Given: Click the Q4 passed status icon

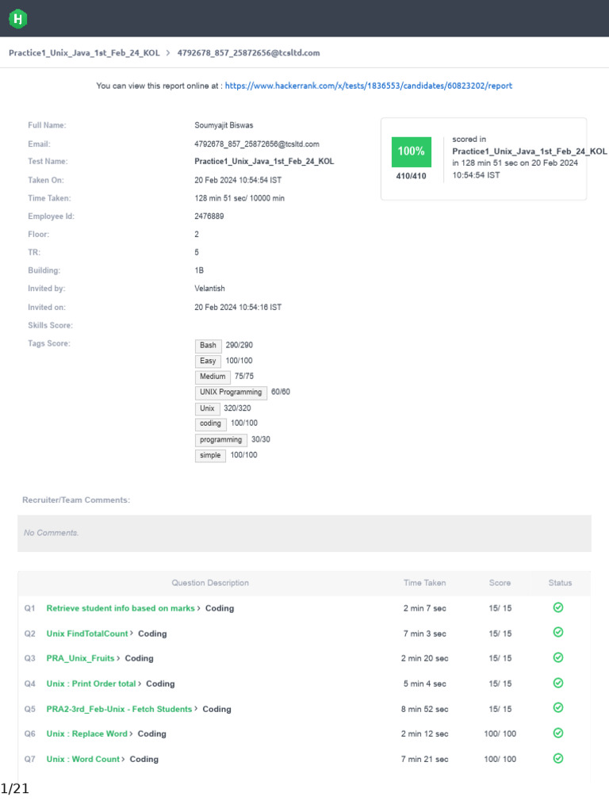Looking at the screenshot, I should click(558, 683).
